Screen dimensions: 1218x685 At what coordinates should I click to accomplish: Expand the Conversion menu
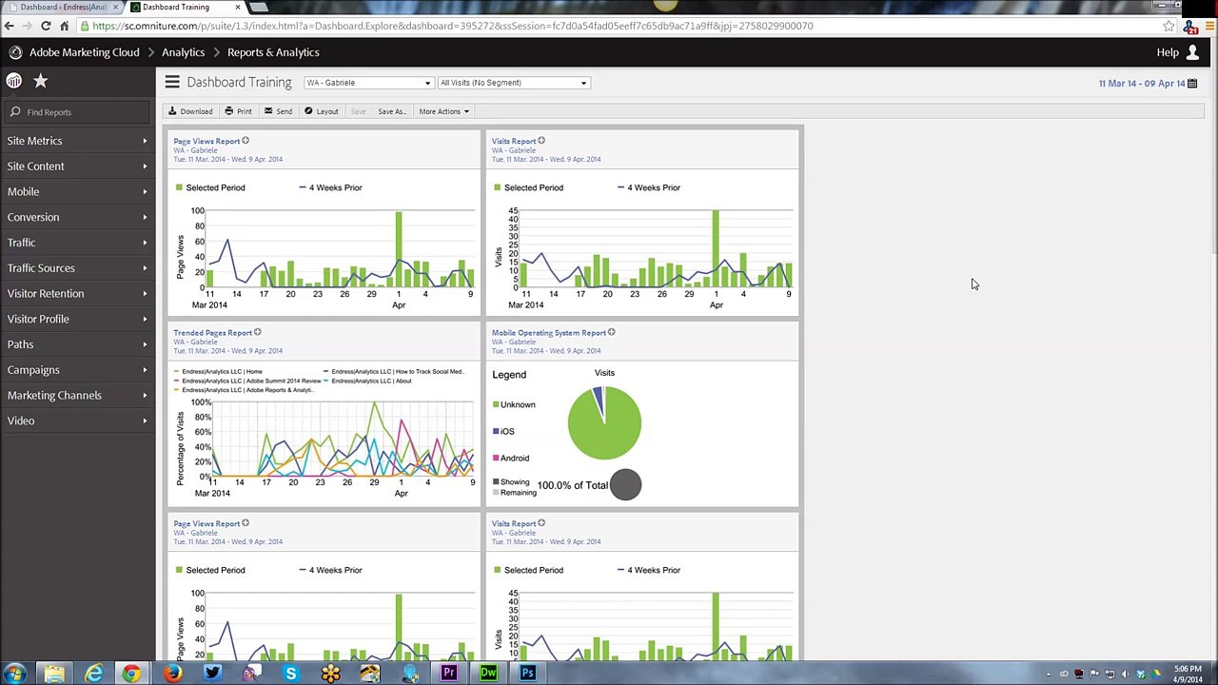[77, 217]
